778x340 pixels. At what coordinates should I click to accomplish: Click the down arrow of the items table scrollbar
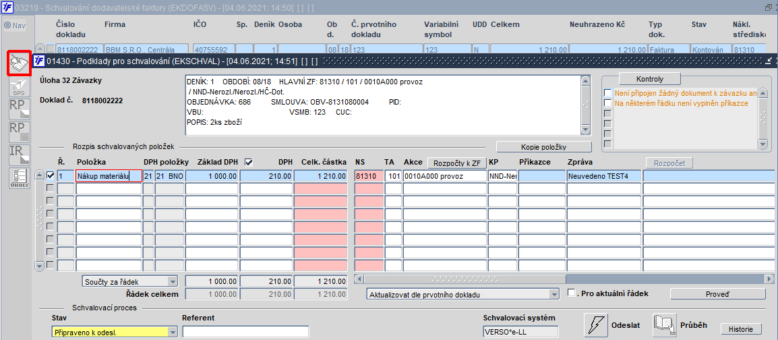(39, 266)
